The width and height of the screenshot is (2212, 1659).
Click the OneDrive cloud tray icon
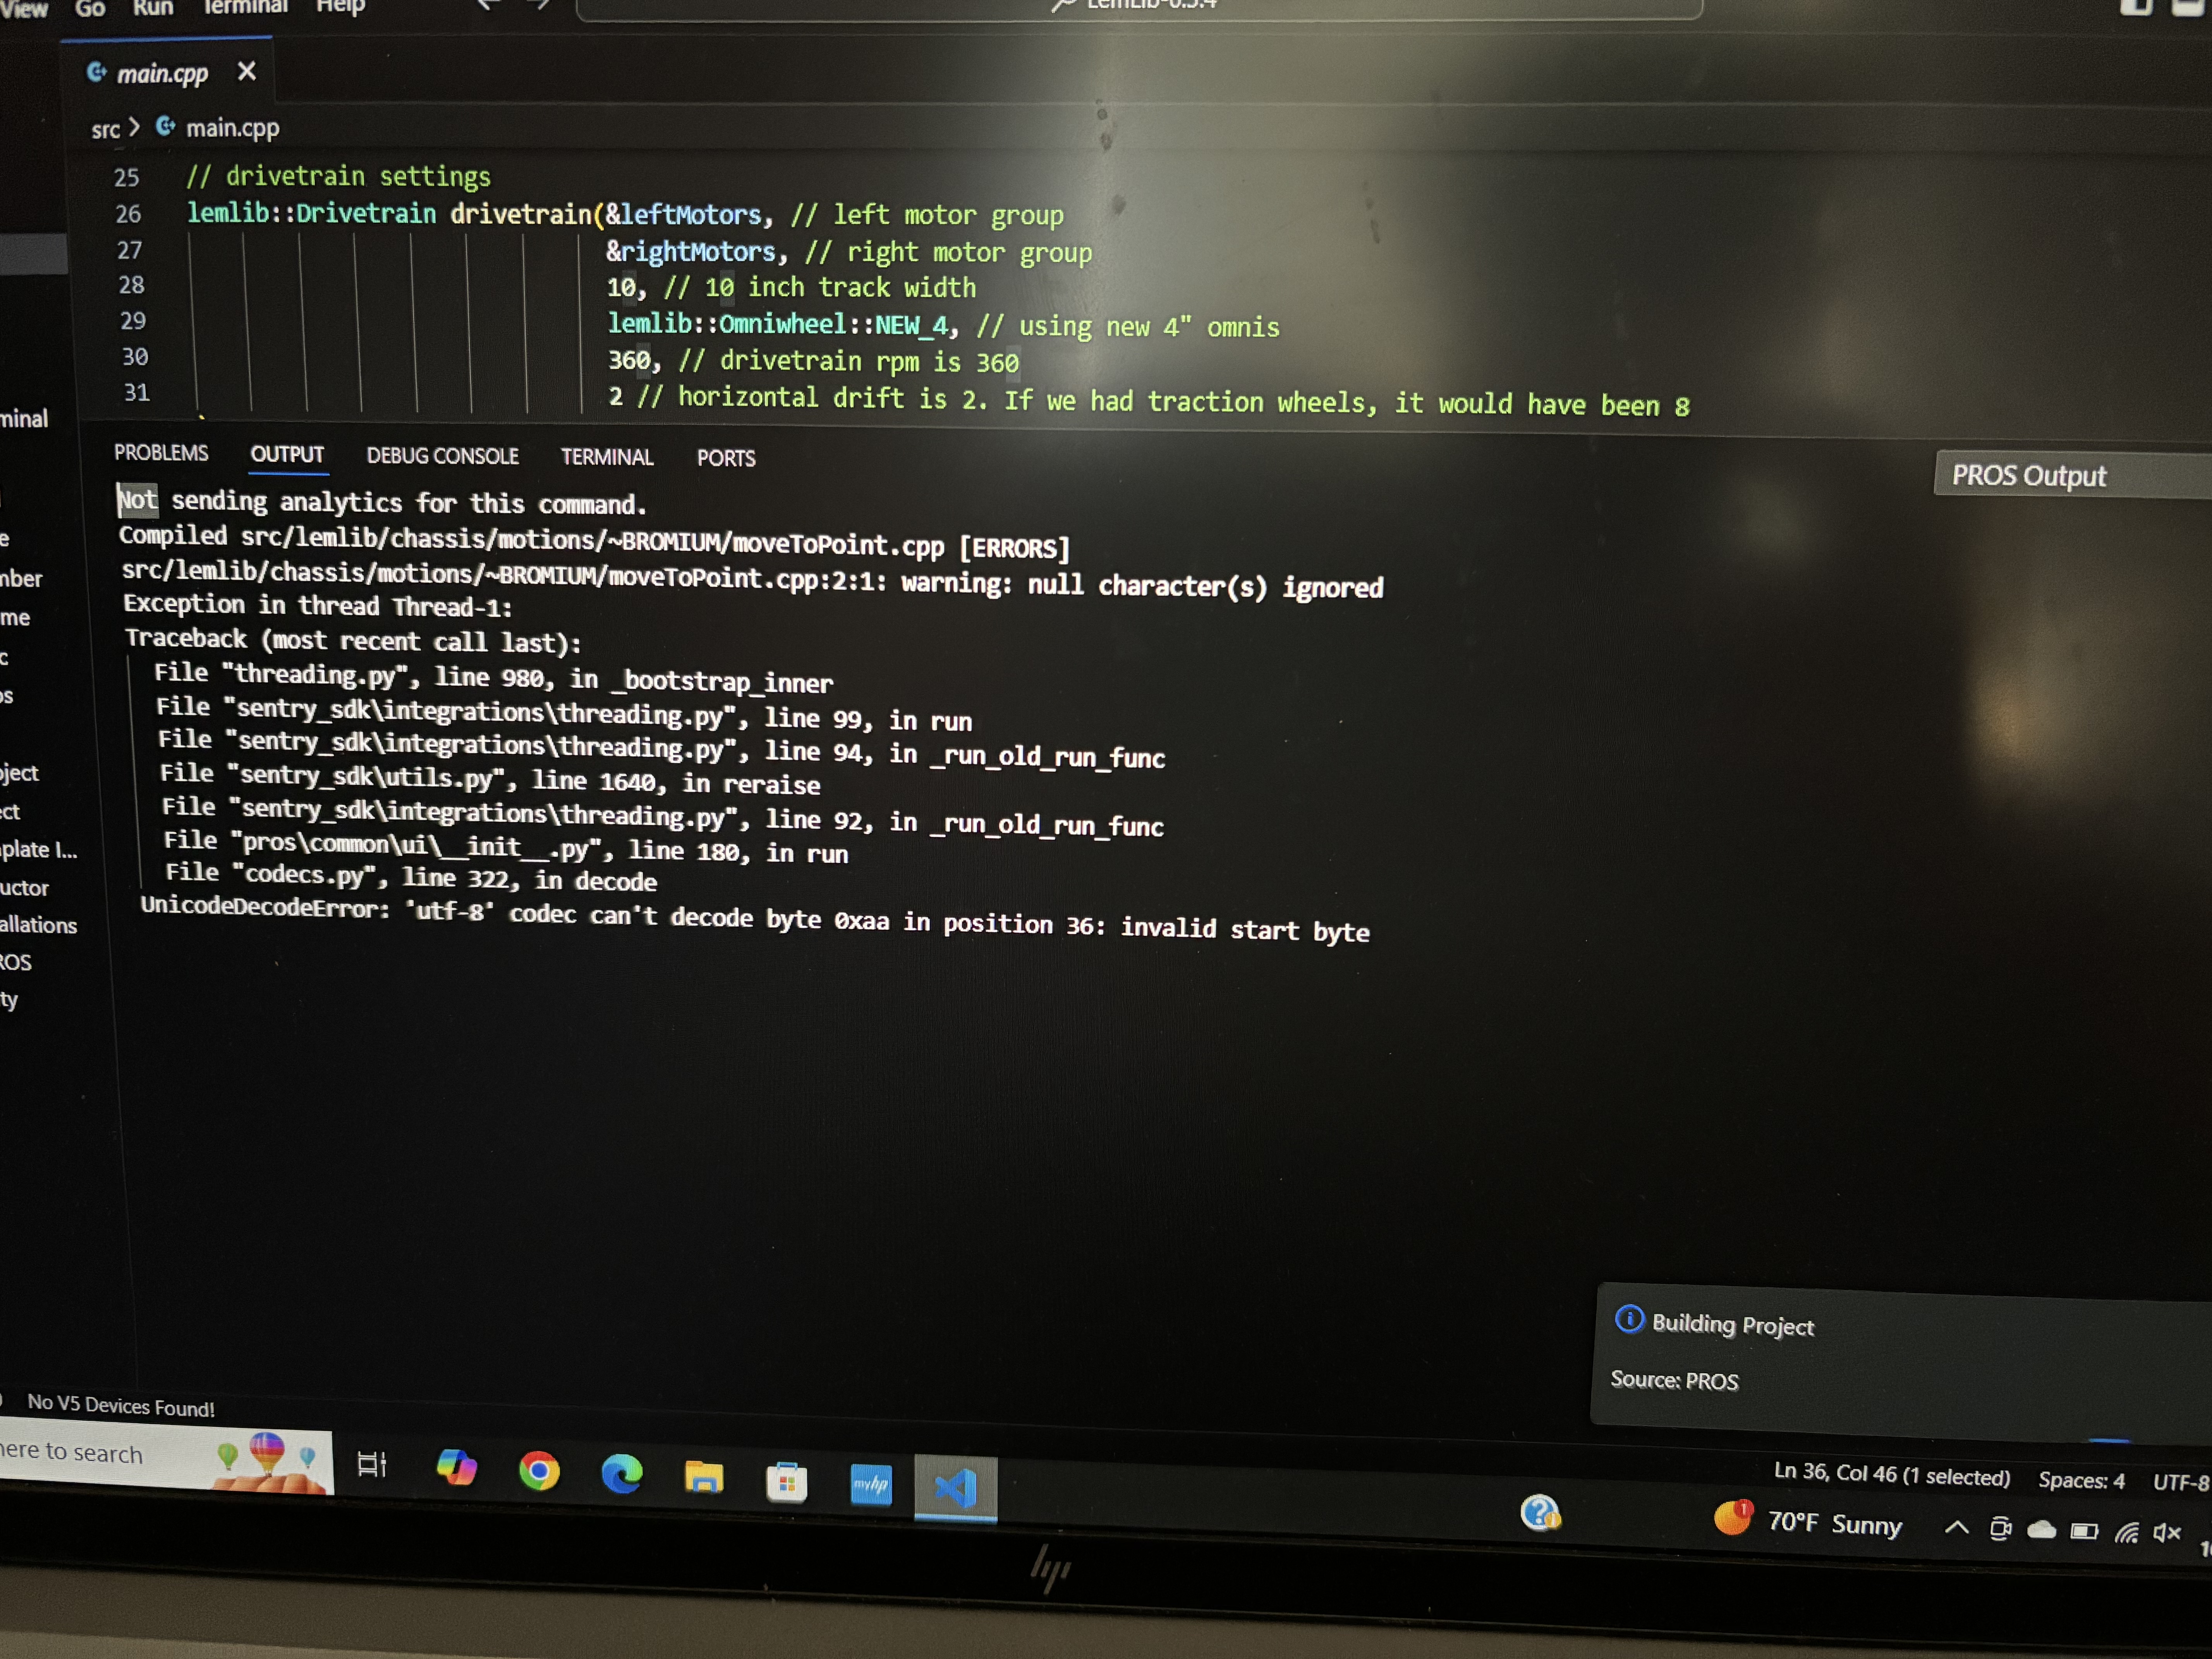[x=2041, y=1530]
